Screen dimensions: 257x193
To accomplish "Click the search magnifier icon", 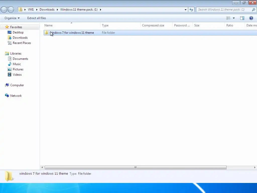I will coord(253,10).
